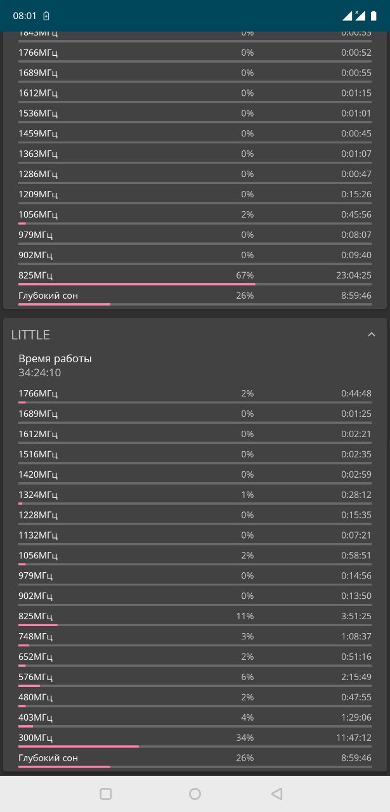This screenshot has height=812, width=390.
Task: Tap the 300МГц 34% progress bar
Action: pyautogui.click(x=195, y=747)
